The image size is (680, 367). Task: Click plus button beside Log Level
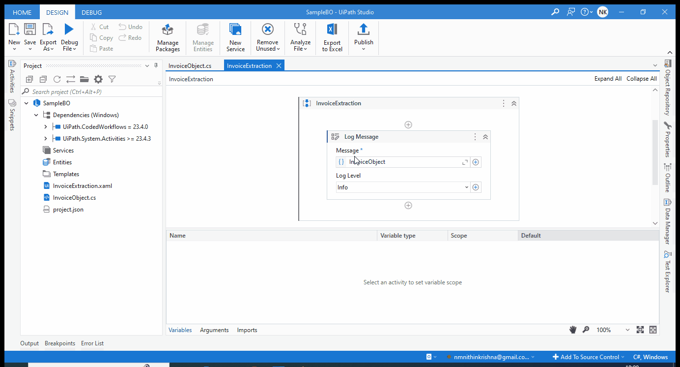[x=476, y=187]
